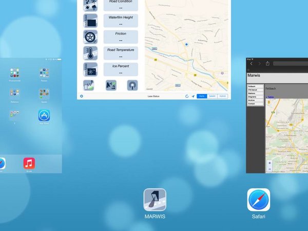This screenshot has height=231, width=308.
Task: Click the Table link on Marwis page
Action: pos(270,97)
